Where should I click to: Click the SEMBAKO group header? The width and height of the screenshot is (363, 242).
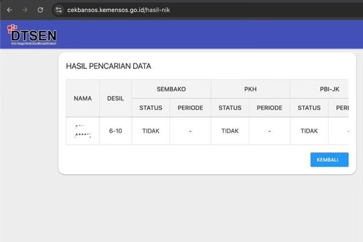tap(171, 89)
